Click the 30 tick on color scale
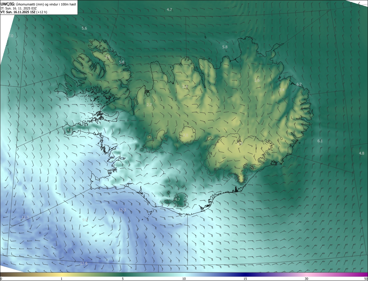The height and width of the screenshot is (281, 368). 306,279
